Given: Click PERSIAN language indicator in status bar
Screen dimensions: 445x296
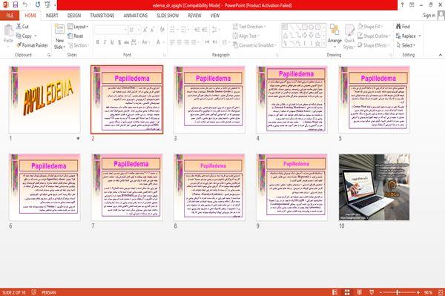Looking at the screenshot, I should tap(48, 292).
